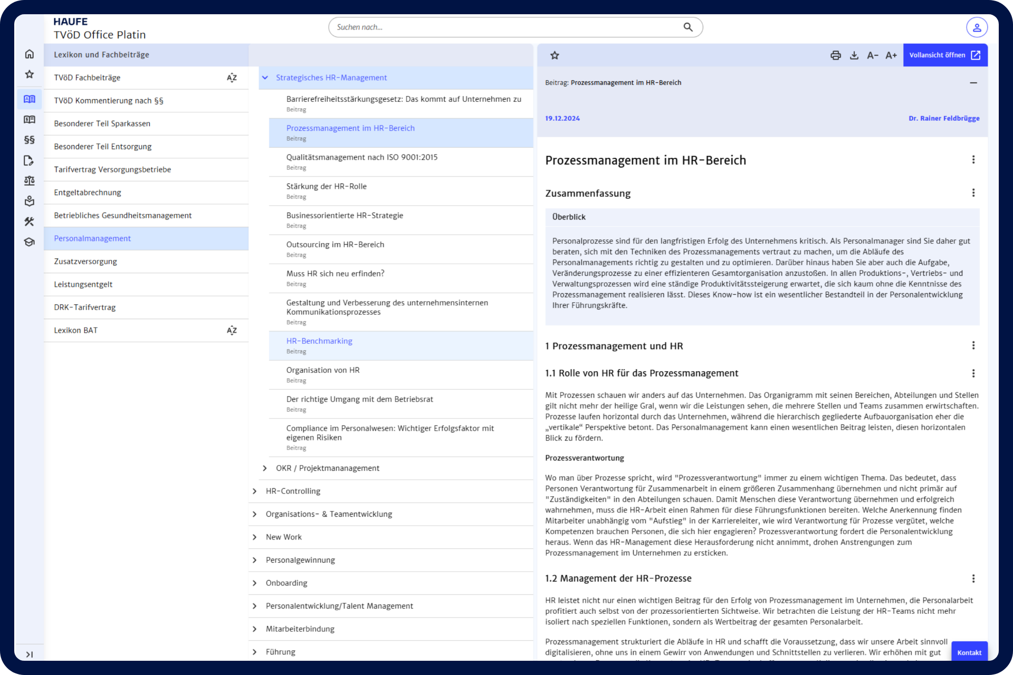
Task: Expand the left sidebar with the bottom arrow
Action: [x=30, y=654]
